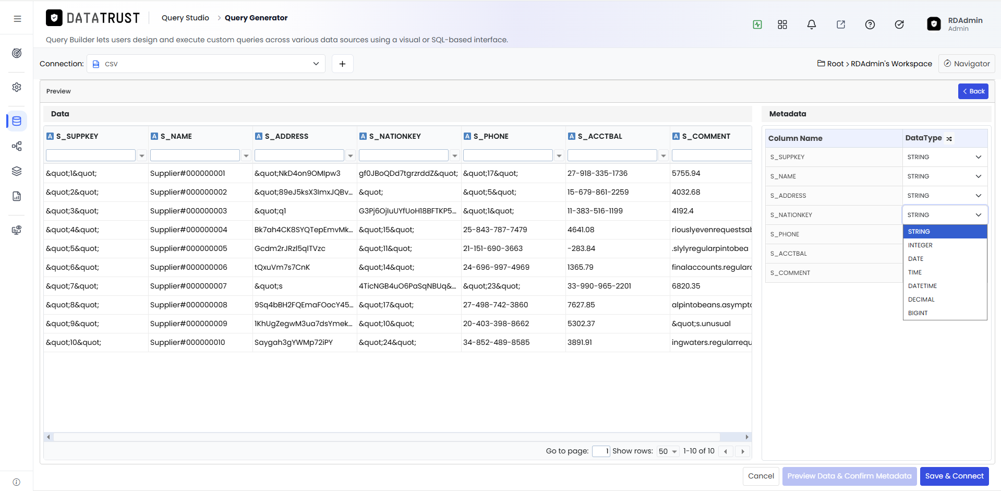
Task: Click cell 27-918-335-1736
Action: coord(597,174)
